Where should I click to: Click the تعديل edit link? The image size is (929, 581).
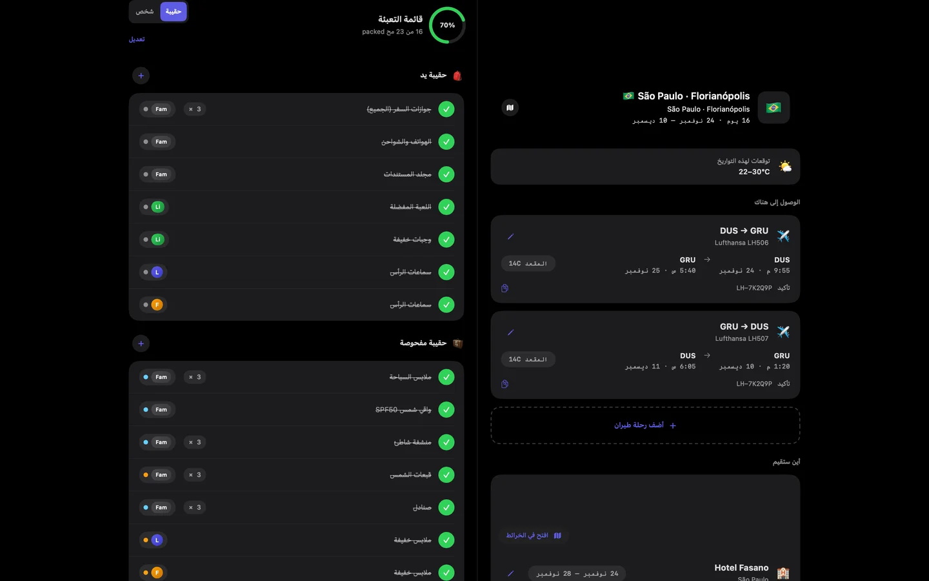137,39
